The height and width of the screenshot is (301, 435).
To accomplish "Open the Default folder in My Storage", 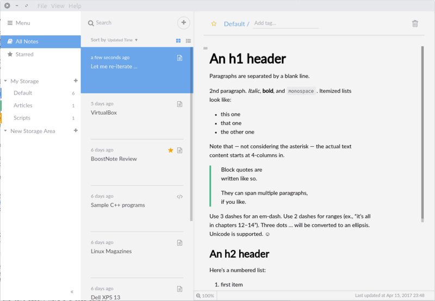I will [40, 93].
